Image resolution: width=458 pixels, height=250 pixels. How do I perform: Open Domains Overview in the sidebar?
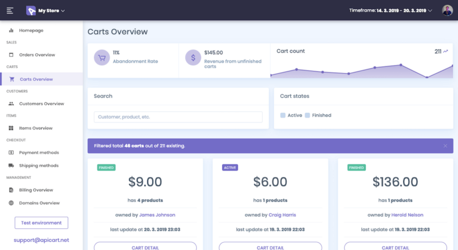coord(39,203)
